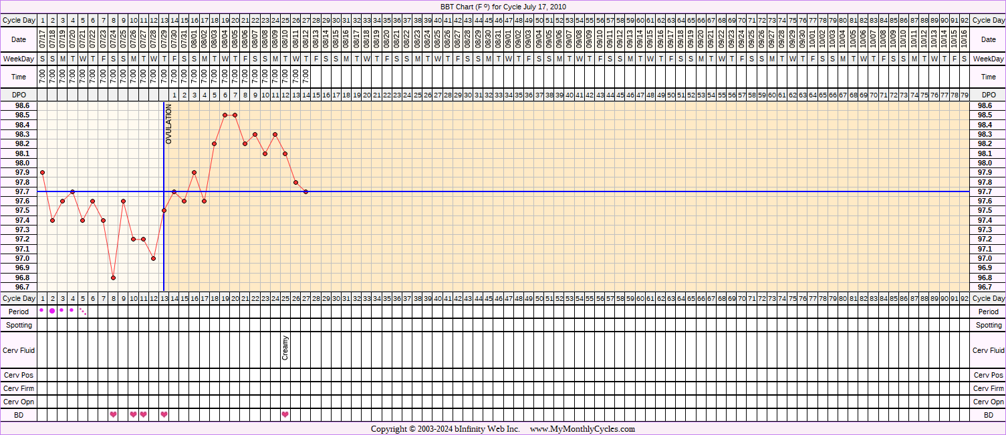
Task: Click the left-side Period row label
Action: click(19, 312)
